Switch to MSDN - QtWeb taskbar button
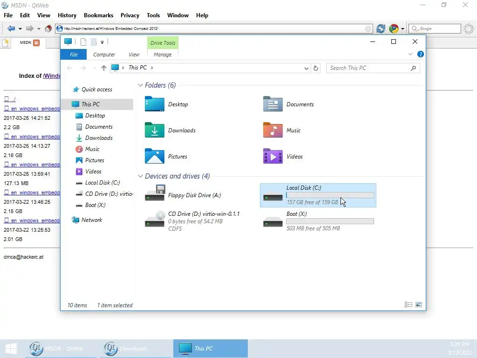Viewport: 477px width, 358px height. click(x=61, y=349)
